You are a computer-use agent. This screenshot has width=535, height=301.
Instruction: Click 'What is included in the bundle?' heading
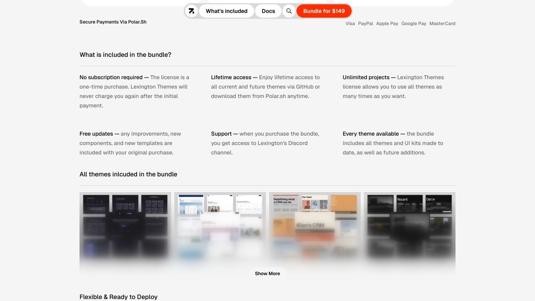point(125,55)
